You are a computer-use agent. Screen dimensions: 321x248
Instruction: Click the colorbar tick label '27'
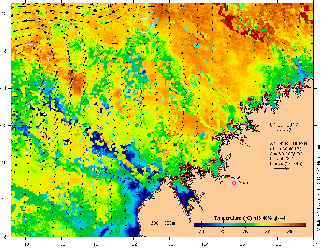[267, 232]
